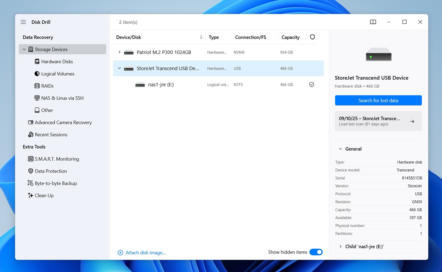Image resolution: width=442 pixels, height=272 pixels.
Task: Open the hamburger menu icon
Action: (23, 22)
